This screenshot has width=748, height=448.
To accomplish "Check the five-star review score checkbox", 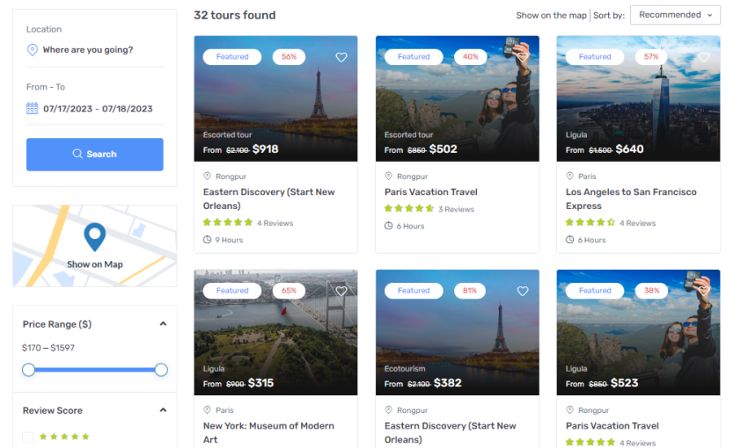I will pyautogui.click(x=28, y=437).
